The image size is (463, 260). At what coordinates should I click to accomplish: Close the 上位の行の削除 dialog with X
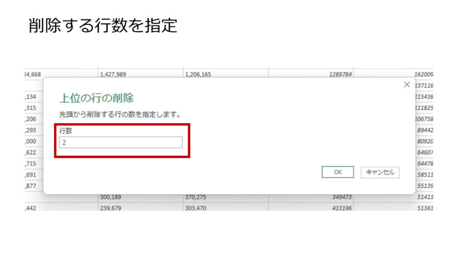(406, 84)
